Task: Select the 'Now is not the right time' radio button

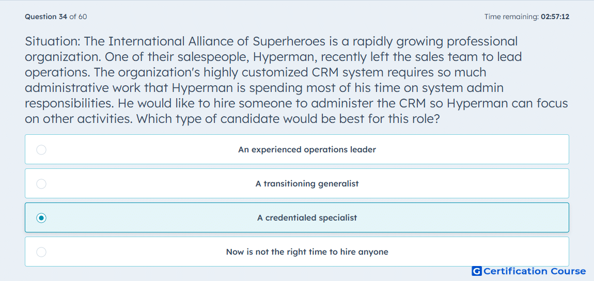Action: pyautogui.click(x=41, y=252)
